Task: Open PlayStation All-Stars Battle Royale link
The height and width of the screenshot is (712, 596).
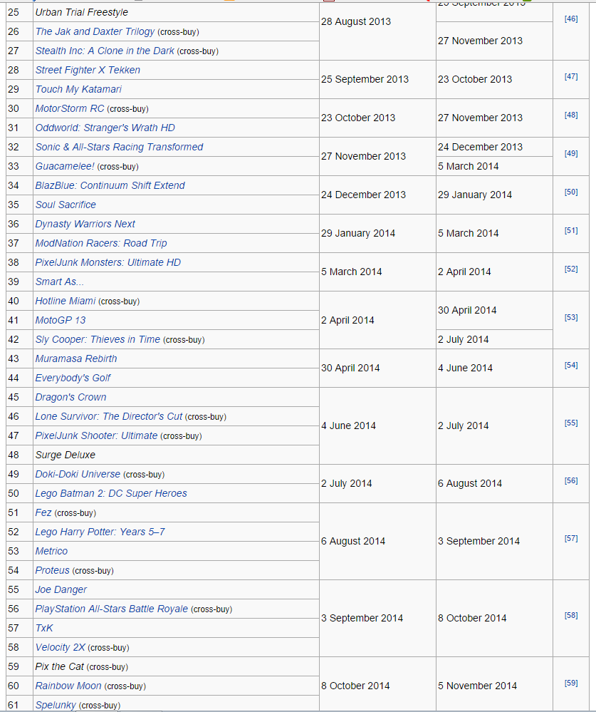Action: (x=112, y=609)
